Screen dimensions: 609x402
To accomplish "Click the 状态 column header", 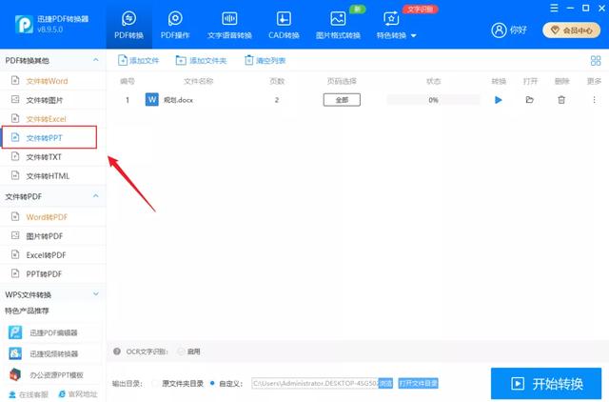I will (x=434, y=81).
